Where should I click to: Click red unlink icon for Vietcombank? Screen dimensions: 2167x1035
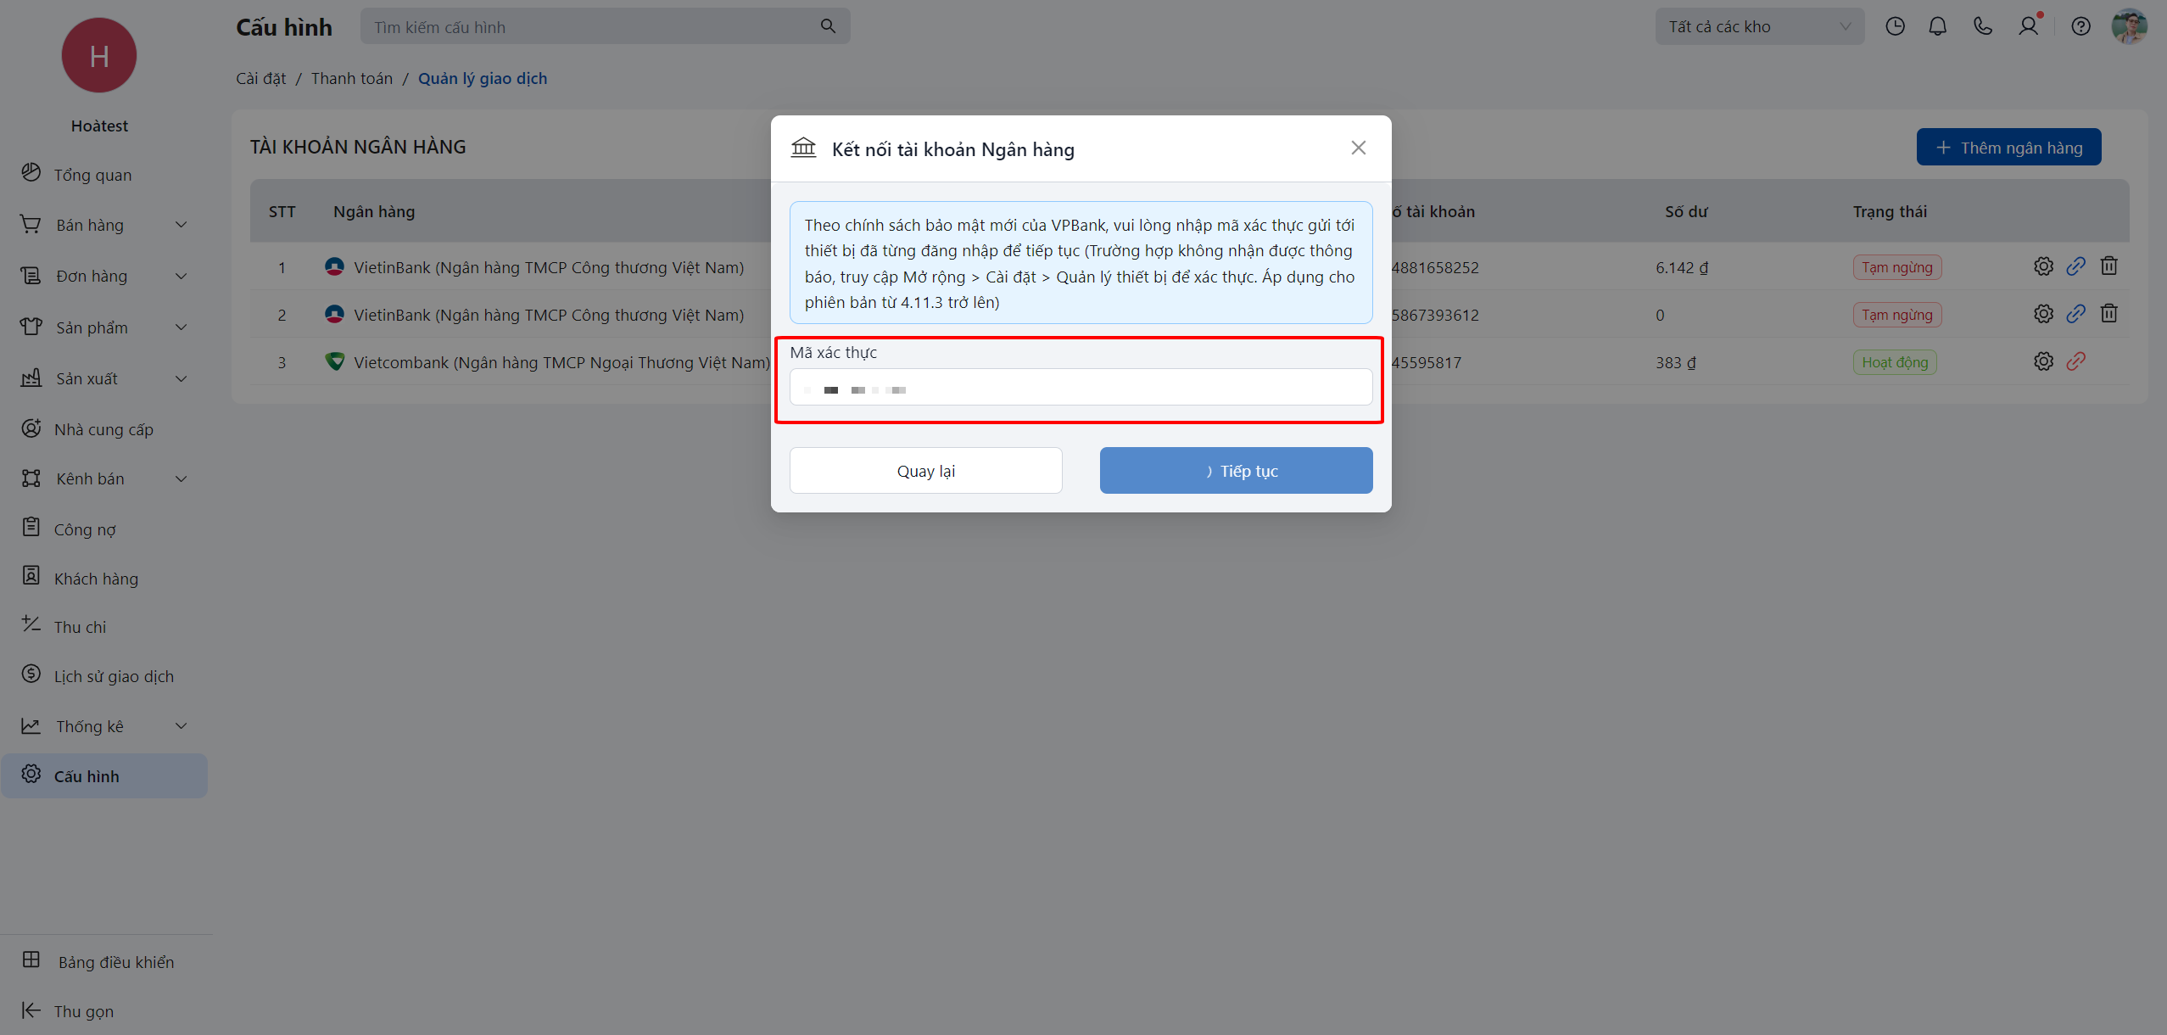(x=2075, y=361)
